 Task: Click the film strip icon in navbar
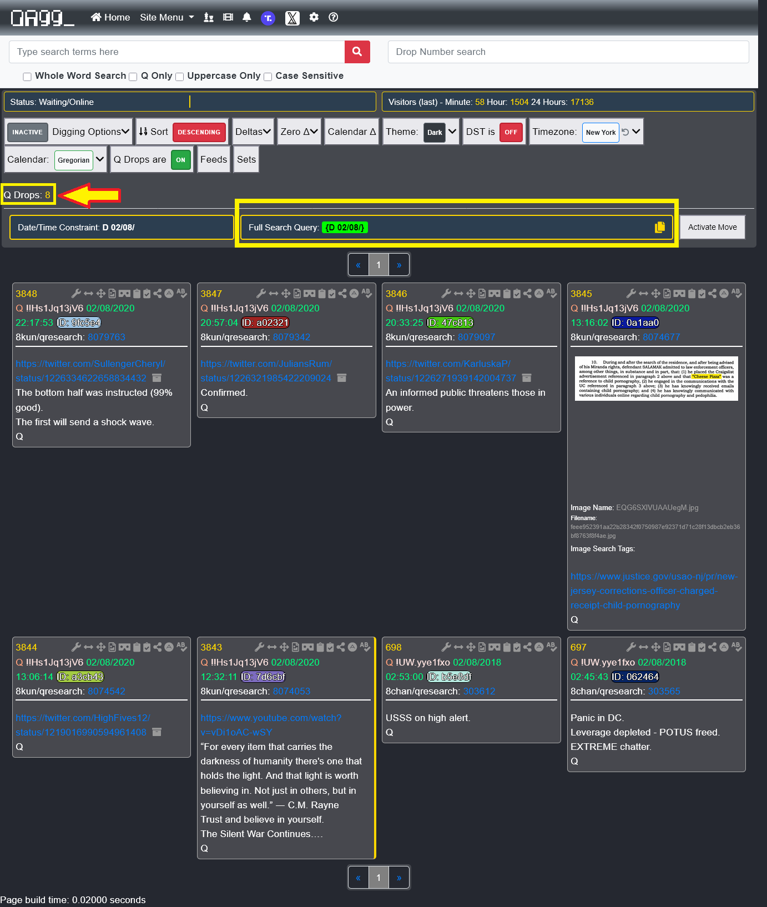228,17
